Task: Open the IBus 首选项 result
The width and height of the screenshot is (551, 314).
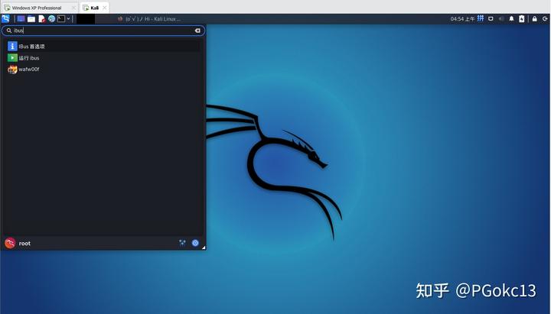Action: point(103,47)
